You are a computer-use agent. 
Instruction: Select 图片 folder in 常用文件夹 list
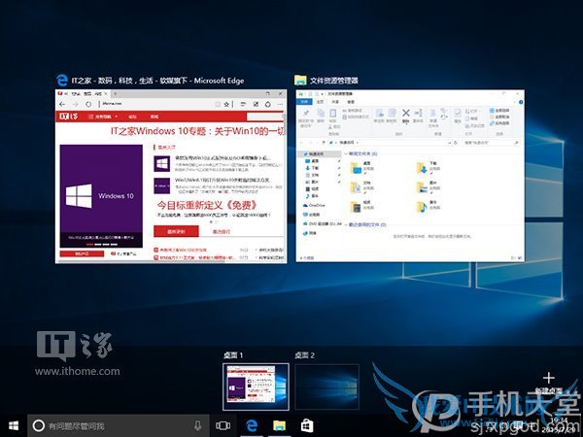point(429,186)
